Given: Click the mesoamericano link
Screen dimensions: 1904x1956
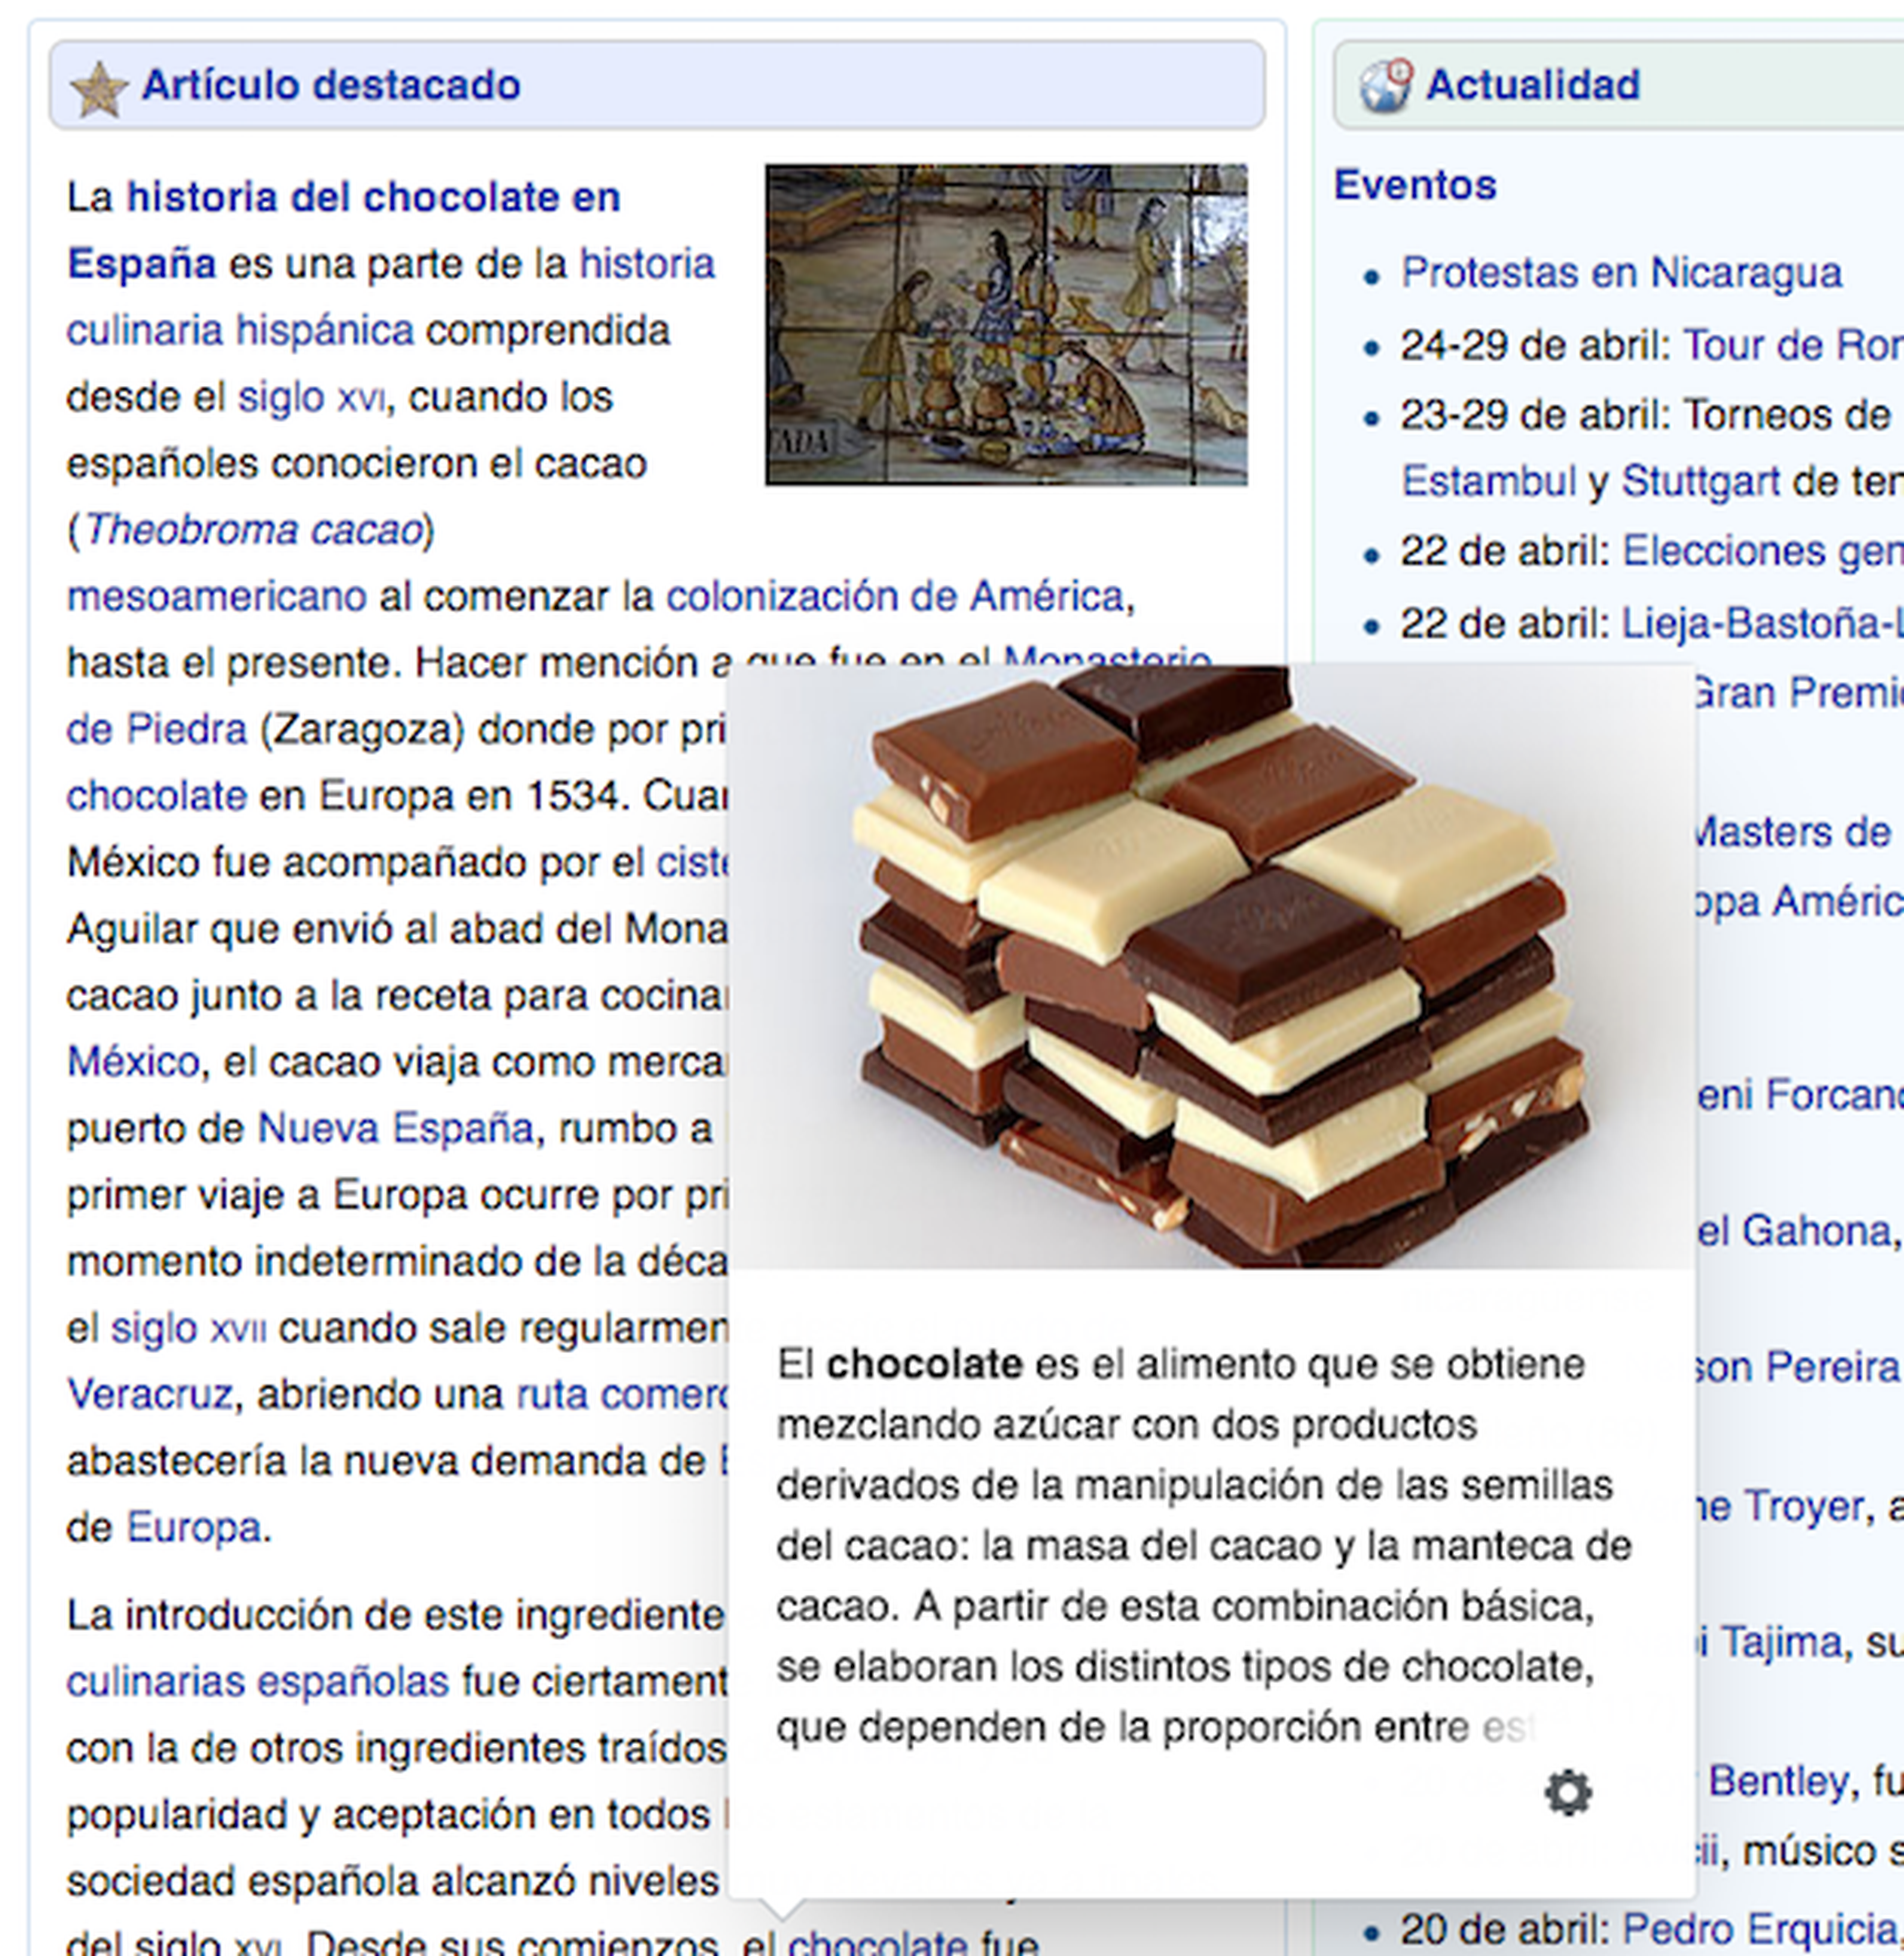Looking at the screenshot, I should (216, 597).
